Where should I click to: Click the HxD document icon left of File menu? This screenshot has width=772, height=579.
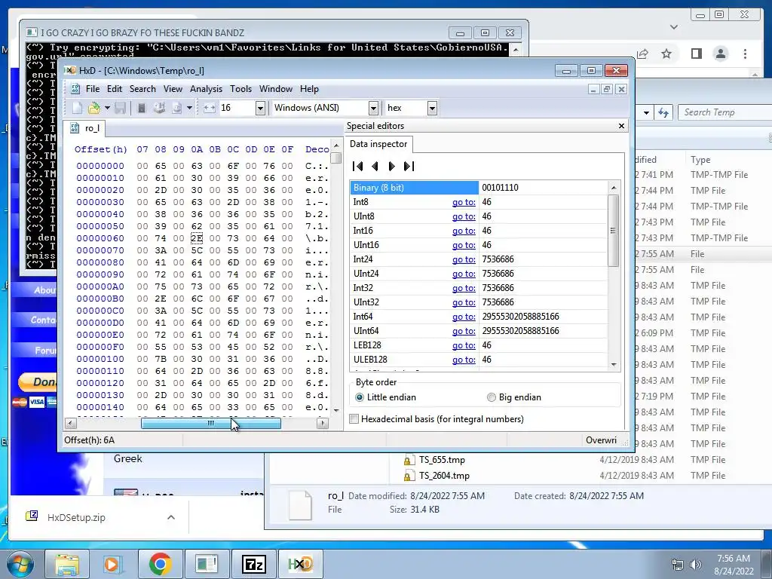(x=75, y=89)
